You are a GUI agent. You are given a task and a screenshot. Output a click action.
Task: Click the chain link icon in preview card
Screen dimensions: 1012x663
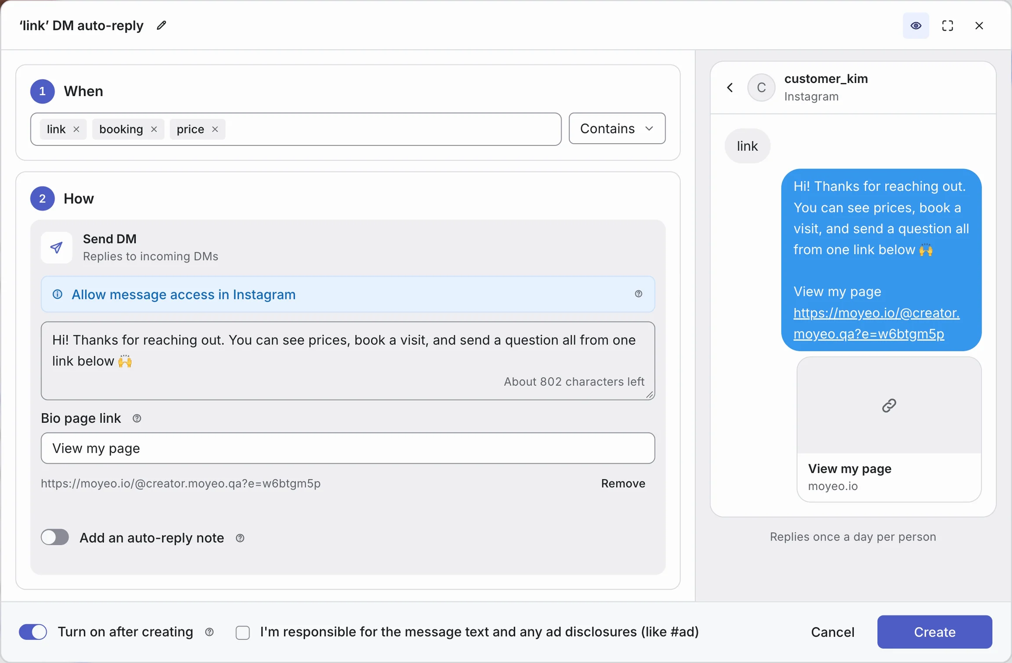(x=889, y=405)
